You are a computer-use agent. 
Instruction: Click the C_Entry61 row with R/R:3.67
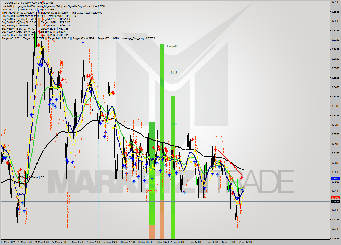(x=36, y=22)
